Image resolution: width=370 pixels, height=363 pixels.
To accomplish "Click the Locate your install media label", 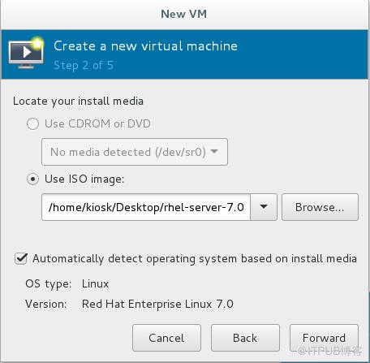I will click(78, 102).
